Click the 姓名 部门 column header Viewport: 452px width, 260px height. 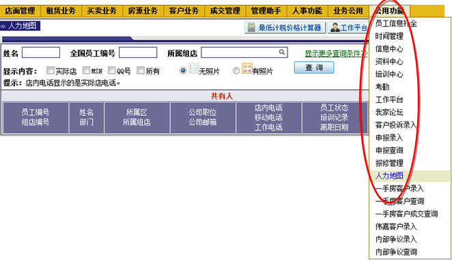coord(87,117)
